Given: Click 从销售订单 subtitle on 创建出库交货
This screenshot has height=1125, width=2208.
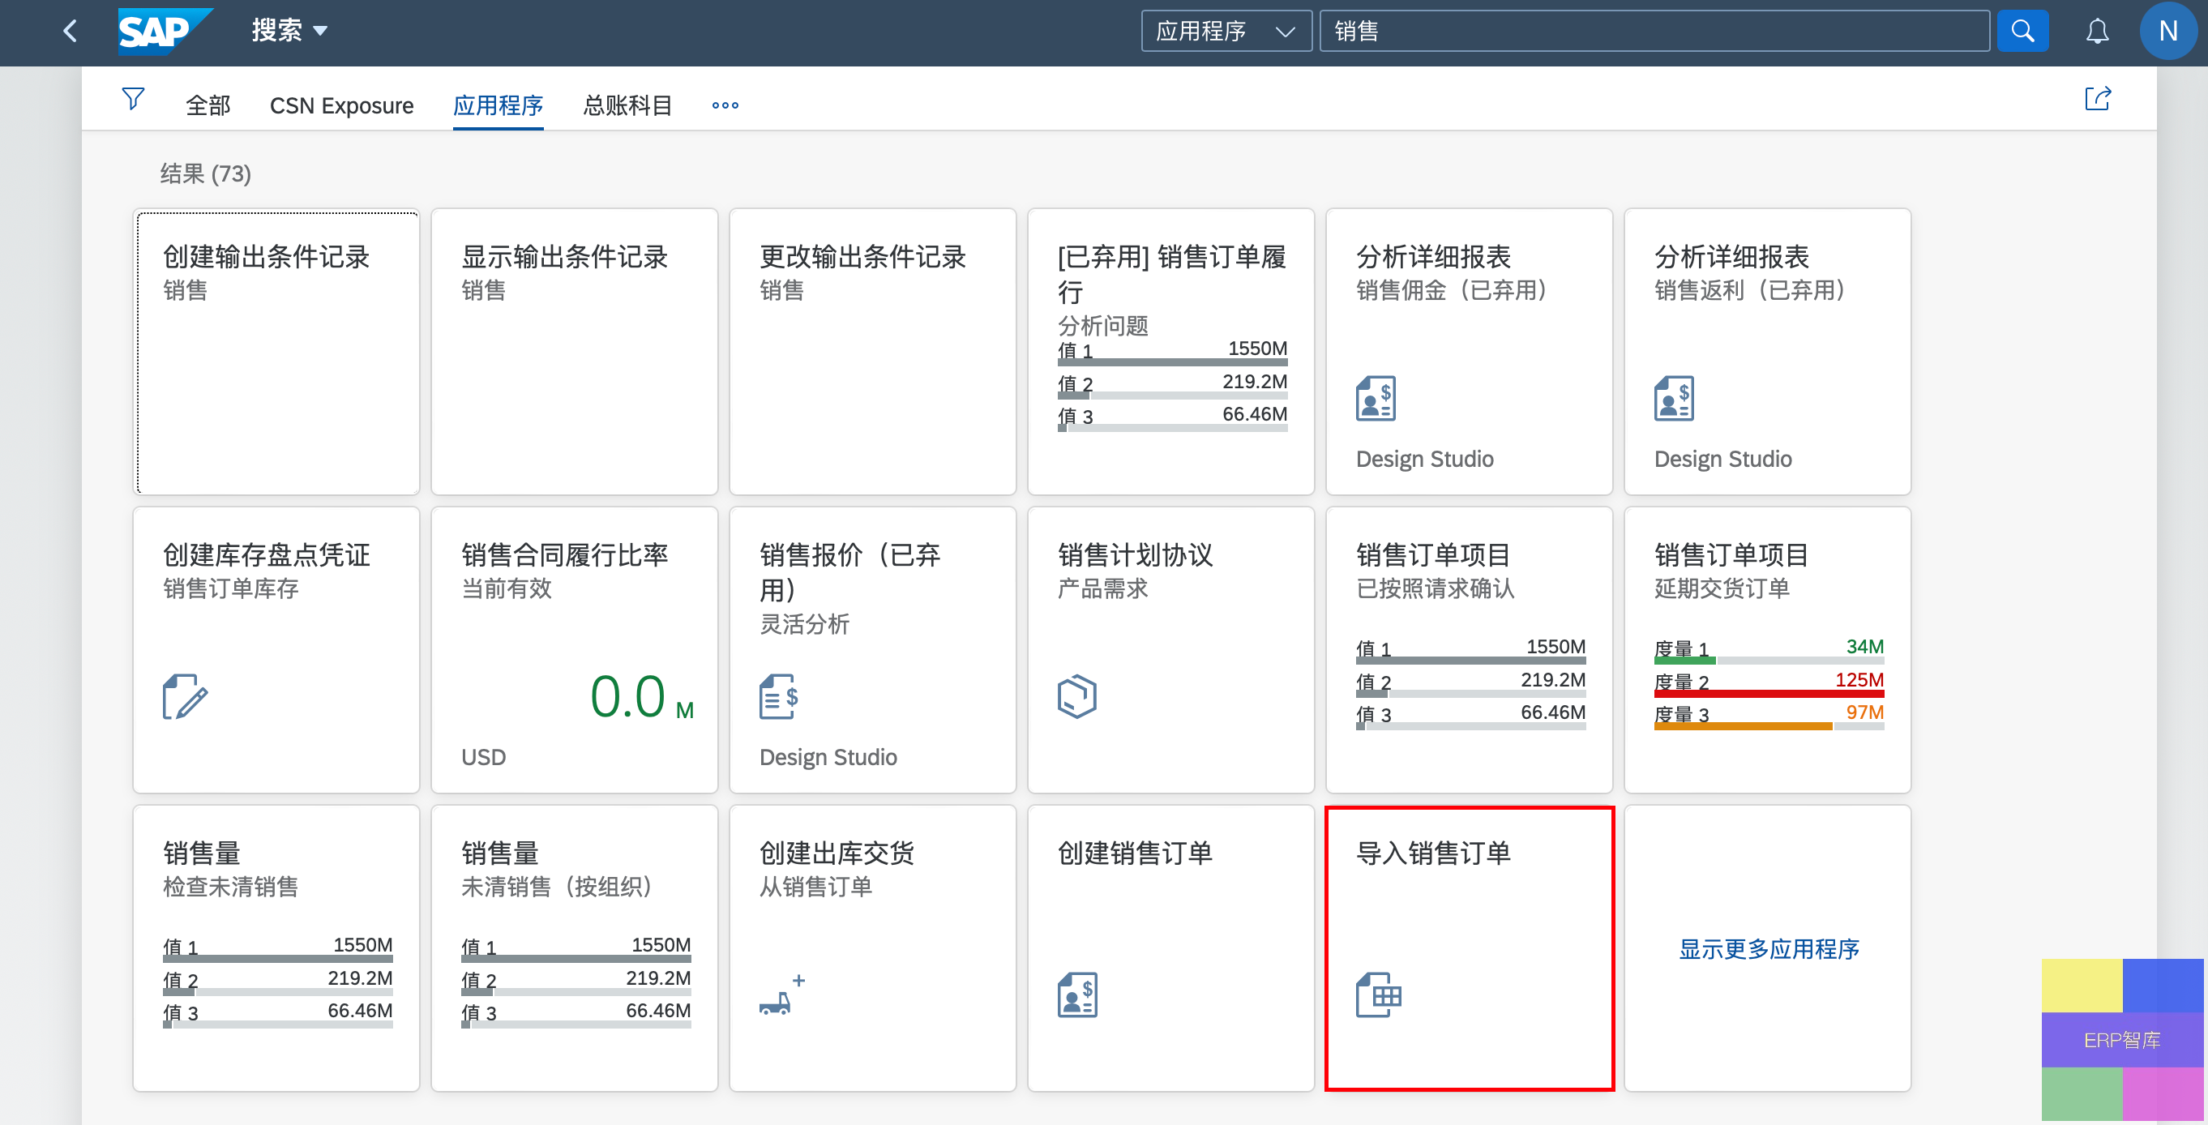Looking at the screenshot, I should [815, 886].
